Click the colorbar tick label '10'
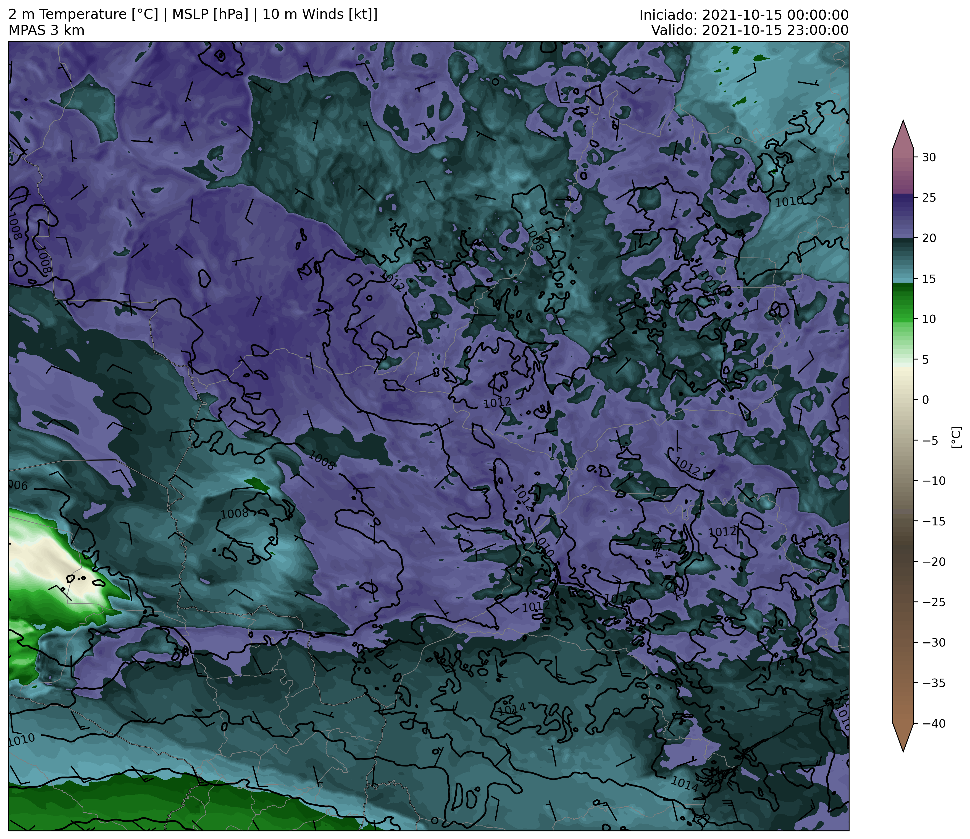Image resolution: width=970 pixels, height=839 pixels. [929, 319]
